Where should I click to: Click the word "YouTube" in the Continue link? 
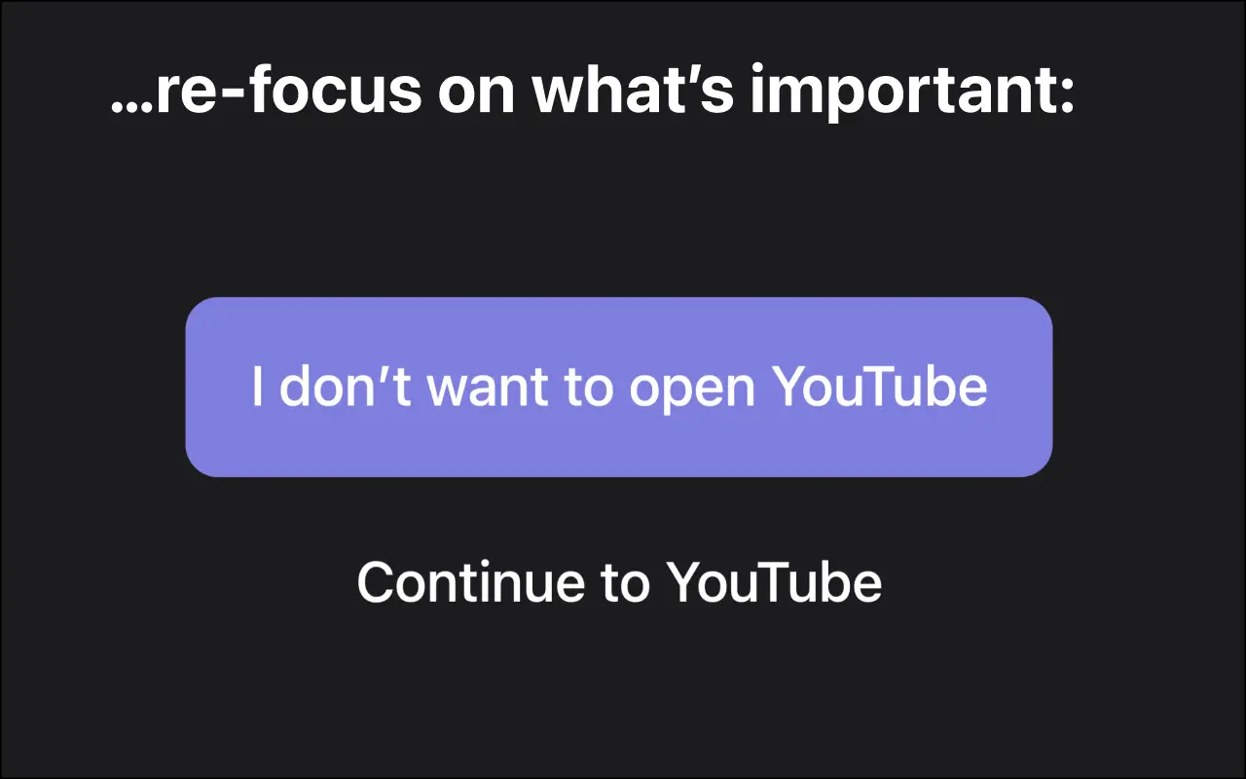click(x=774, y=582)
